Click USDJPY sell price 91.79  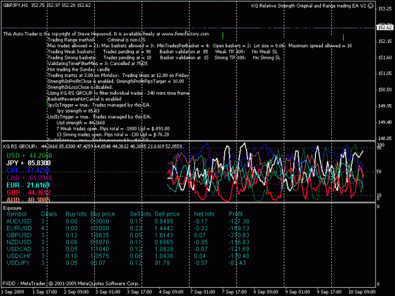pyautogui.click(x=162, y=263)
